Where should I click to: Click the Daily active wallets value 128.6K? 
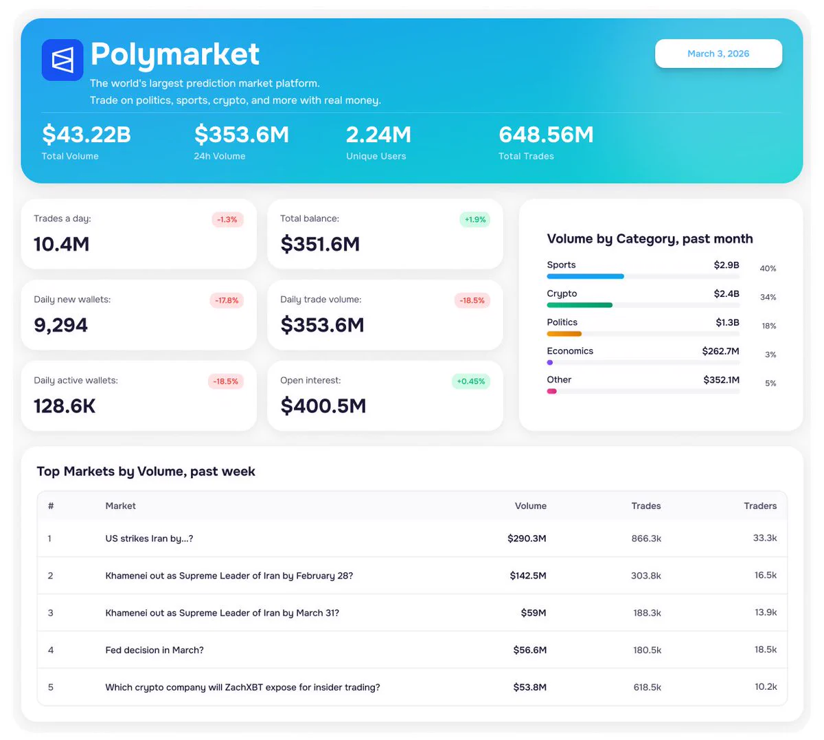pyautogui.click(x=65, y=406)
